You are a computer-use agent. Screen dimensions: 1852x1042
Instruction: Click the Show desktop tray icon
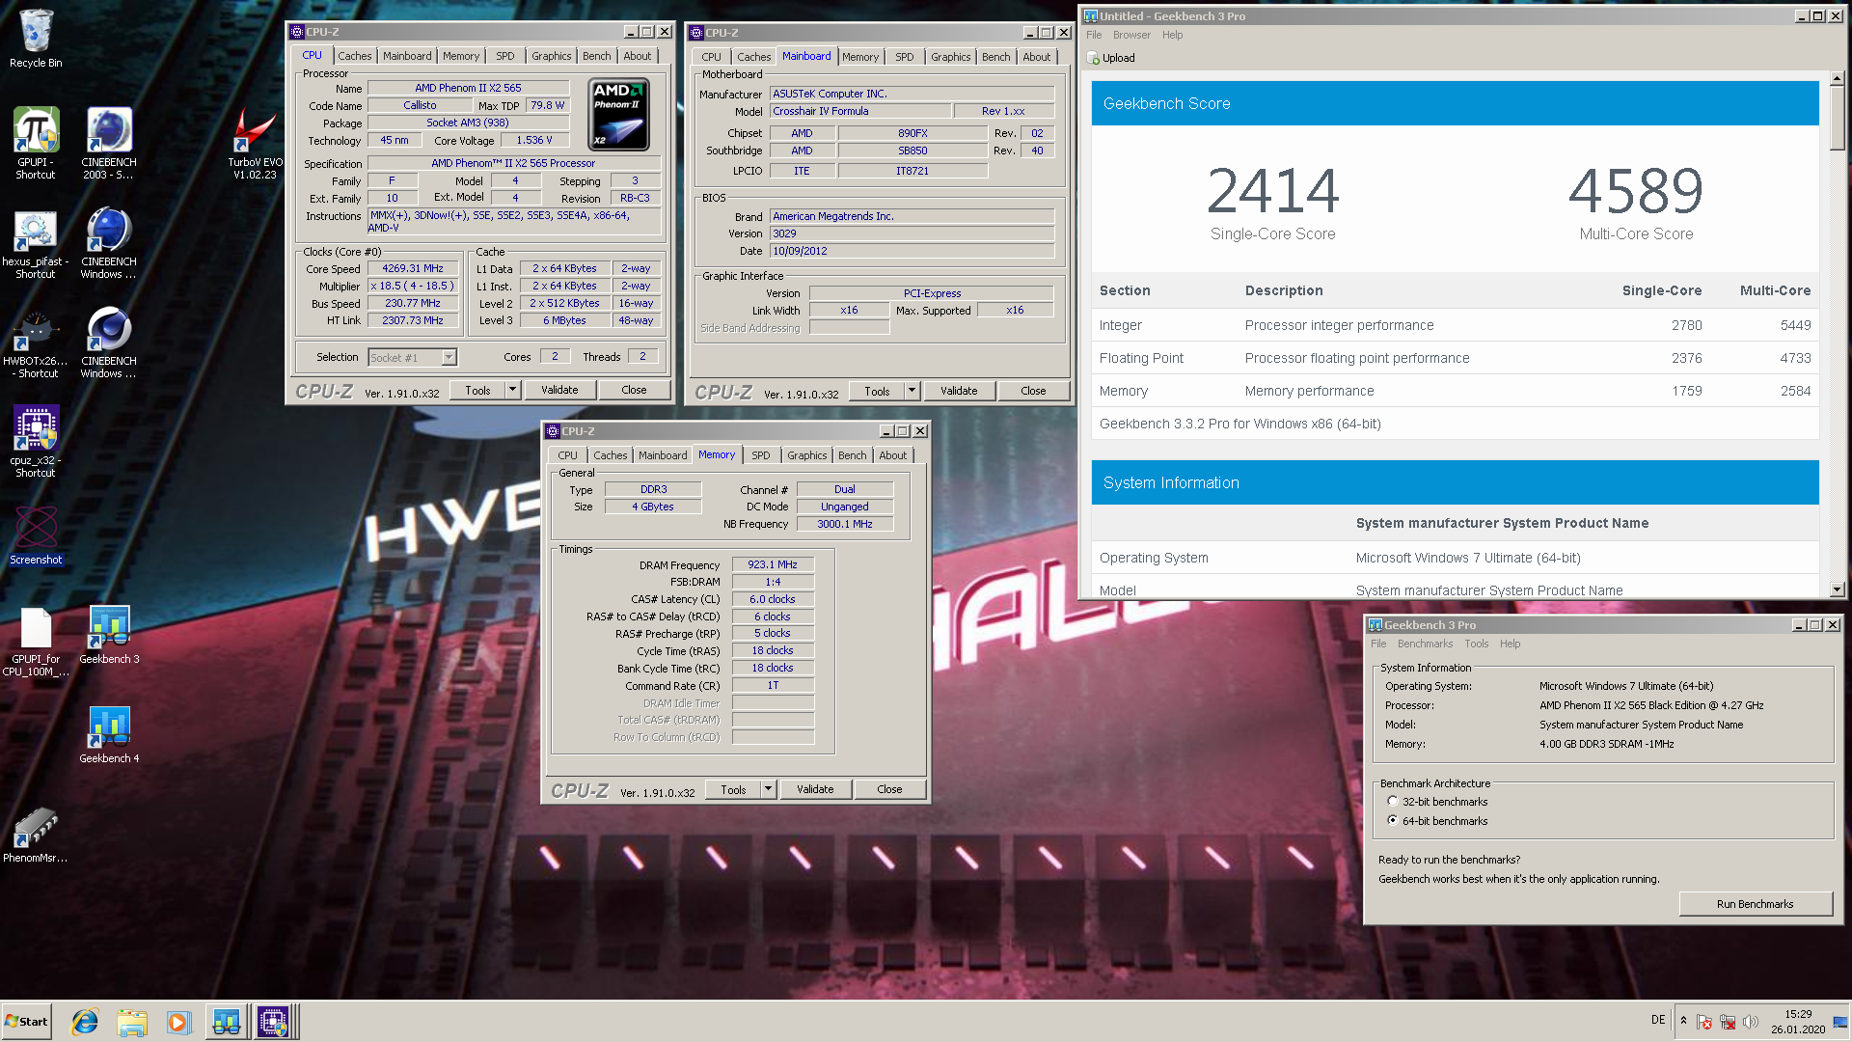click(x=1840, y=1022)
